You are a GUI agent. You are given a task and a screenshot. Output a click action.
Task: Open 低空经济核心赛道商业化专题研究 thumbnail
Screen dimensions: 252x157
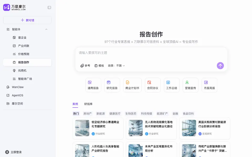[82, 128]
